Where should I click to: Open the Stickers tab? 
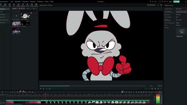point(32,5)
